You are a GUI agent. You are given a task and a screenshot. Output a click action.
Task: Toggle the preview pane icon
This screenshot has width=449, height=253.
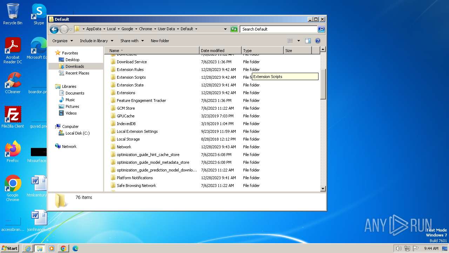[x=308, y=41]
